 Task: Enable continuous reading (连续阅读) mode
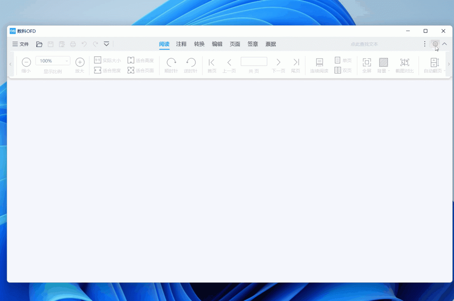(319, 62)
